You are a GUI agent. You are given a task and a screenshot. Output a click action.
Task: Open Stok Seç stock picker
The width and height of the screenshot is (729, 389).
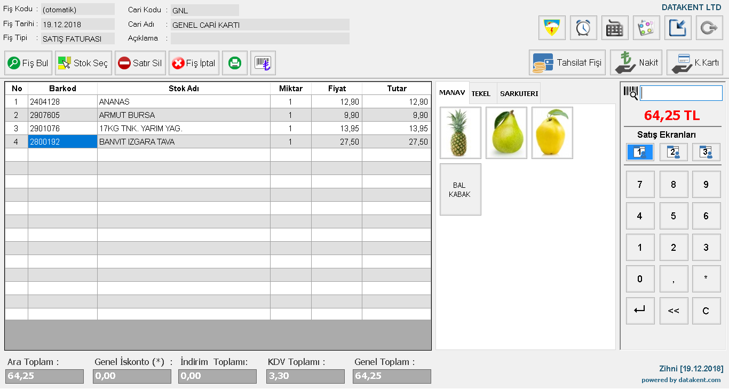(x=83, y=63)
